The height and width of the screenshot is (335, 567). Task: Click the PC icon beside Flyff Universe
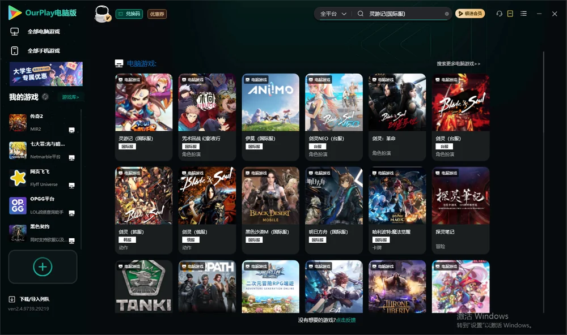(71, 186)
